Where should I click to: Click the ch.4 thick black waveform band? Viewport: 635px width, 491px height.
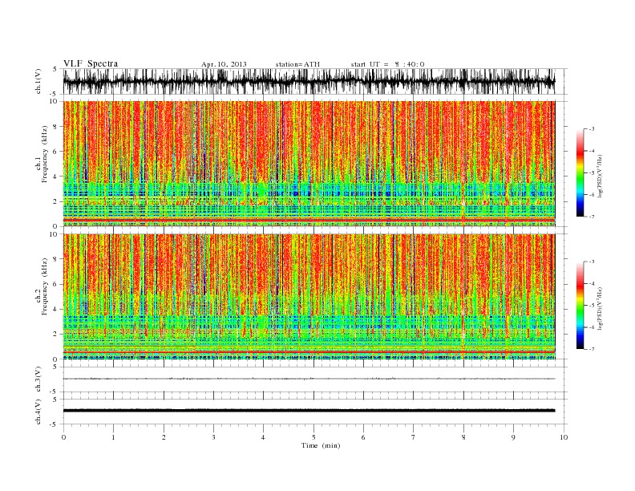tap(309, 411)
